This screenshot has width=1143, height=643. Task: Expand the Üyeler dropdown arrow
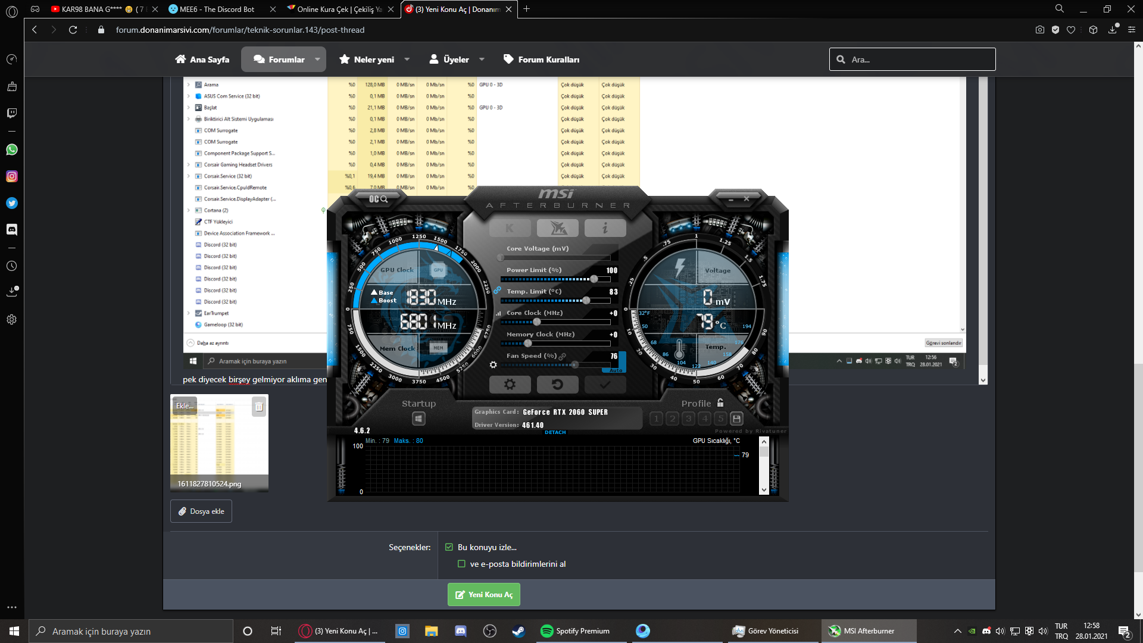point(482,60)
